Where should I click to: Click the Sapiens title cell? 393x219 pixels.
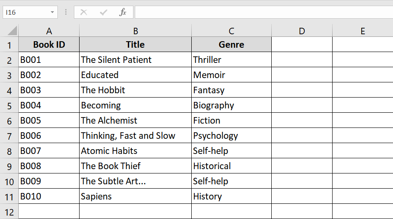(x=135, y=196)
